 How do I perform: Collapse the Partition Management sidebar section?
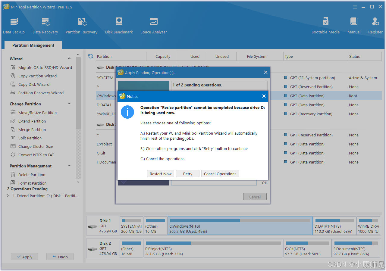pos(69,166)
